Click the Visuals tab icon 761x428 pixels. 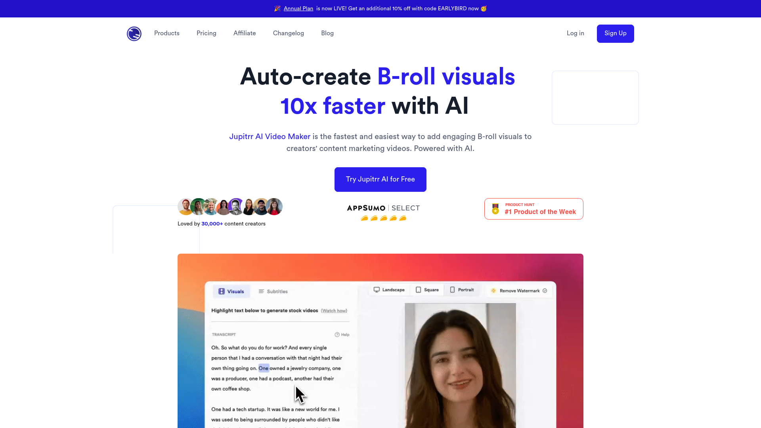[222, 291]
